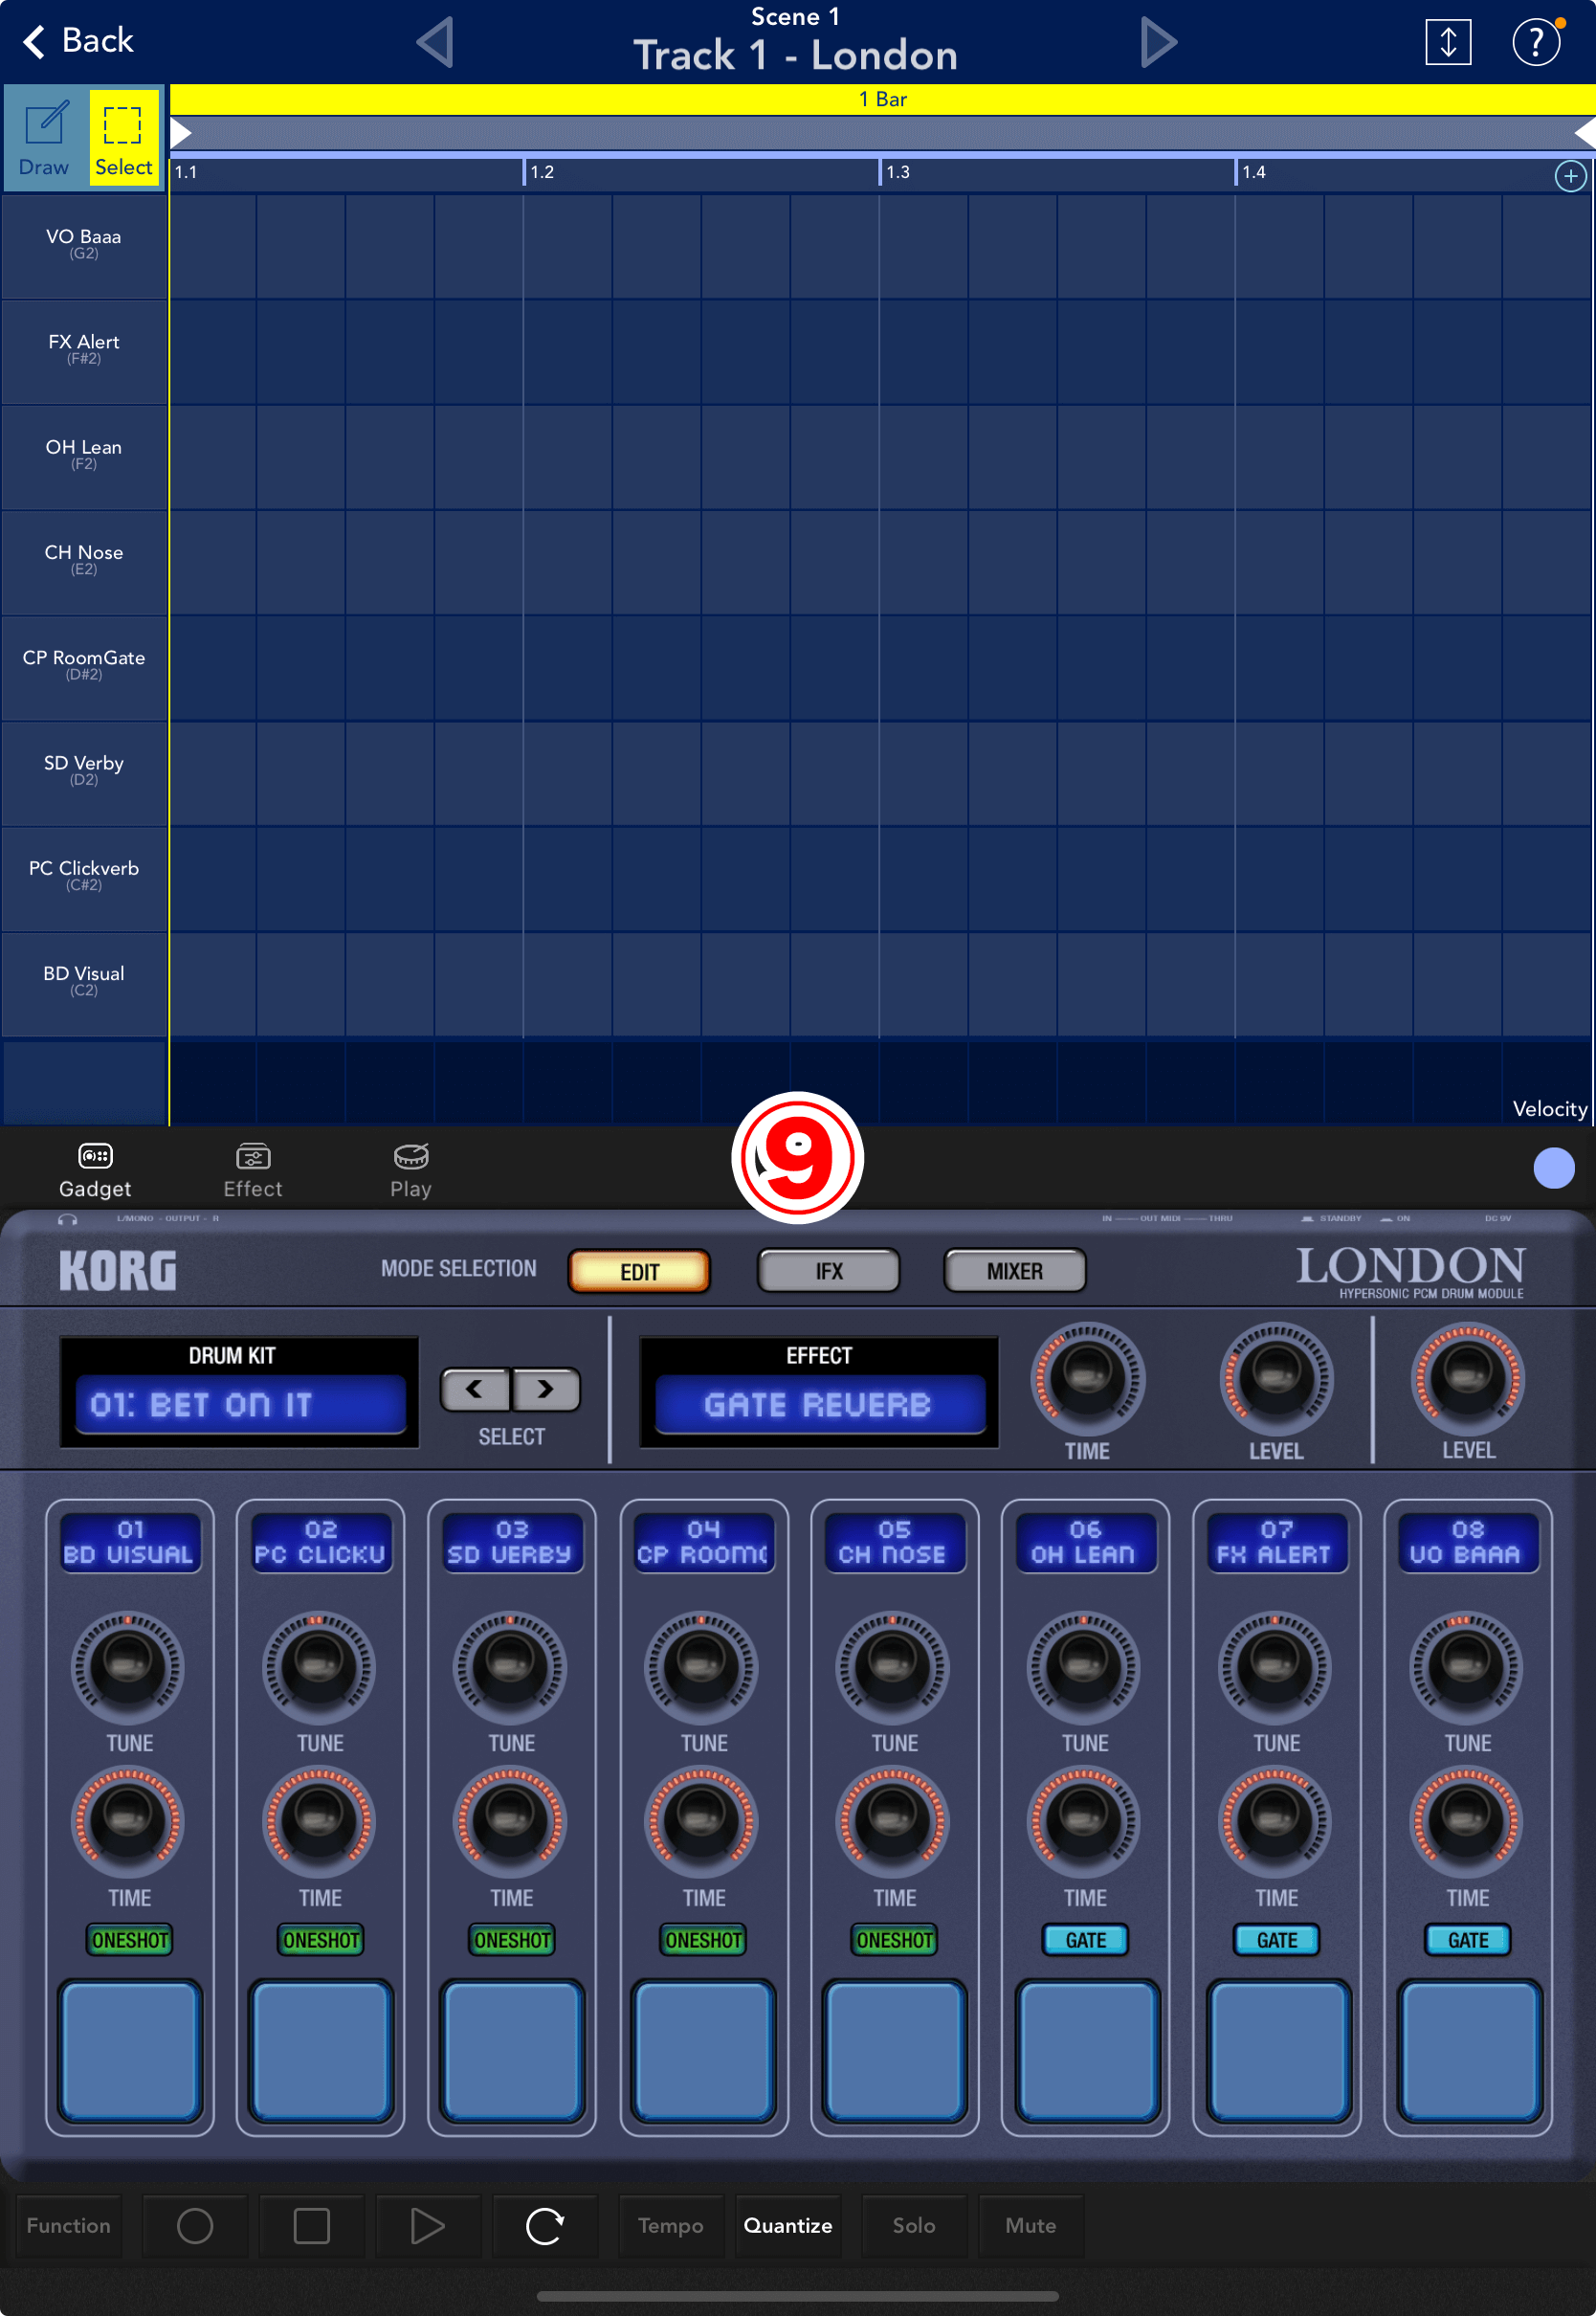This screenshot has width=1596, height=2316.
Task: Toggle ONESHOT on pad 01 BD Visual
Action: 129,1940
